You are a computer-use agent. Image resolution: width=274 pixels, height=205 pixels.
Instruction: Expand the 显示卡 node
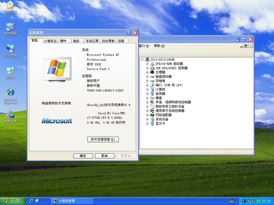147,124
